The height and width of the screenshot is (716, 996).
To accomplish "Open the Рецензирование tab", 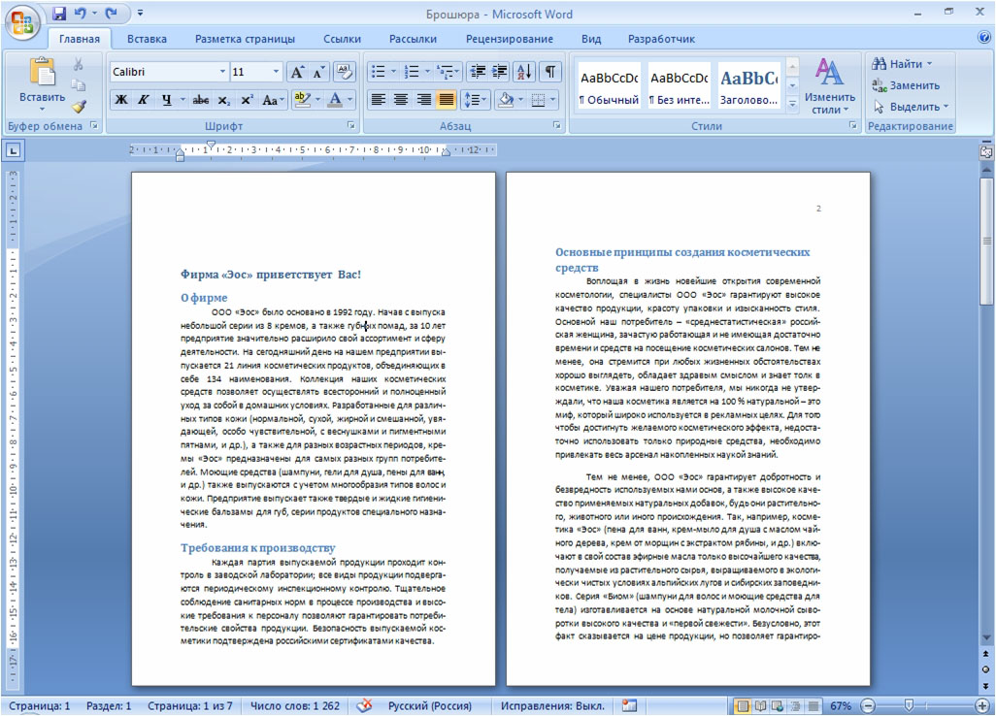I will pyautogui.click(x=510, y=39).
